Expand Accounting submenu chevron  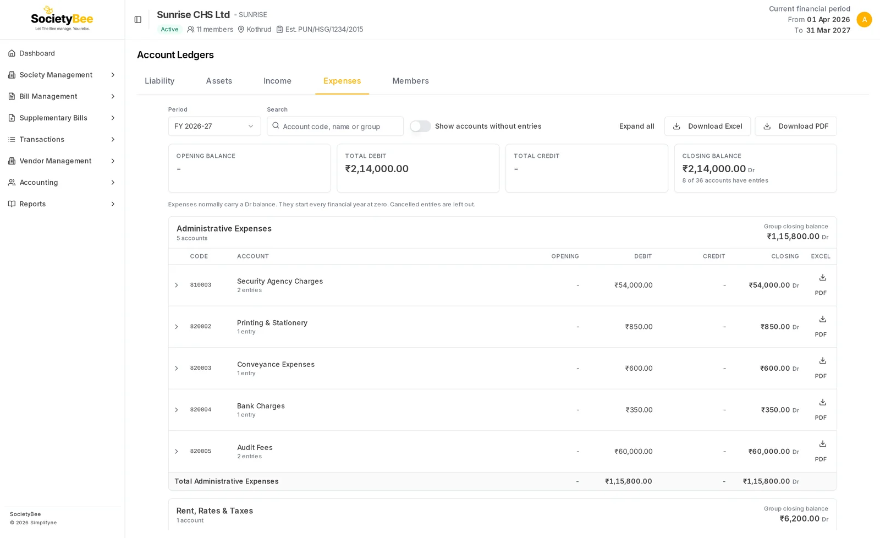tap(113, 182)
